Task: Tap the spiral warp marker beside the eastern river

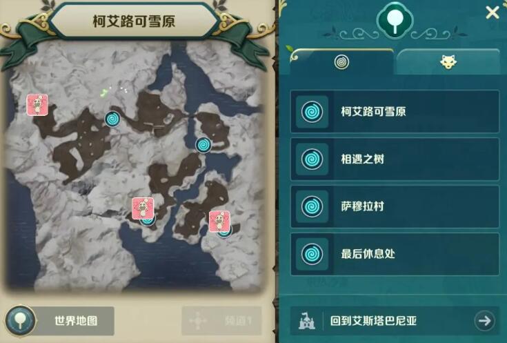Action: pyautogui.click(x=203, y=145)
